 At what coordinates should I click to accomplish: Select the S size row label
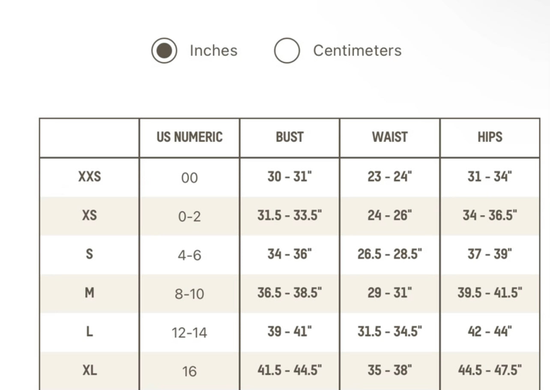point(90,254)
